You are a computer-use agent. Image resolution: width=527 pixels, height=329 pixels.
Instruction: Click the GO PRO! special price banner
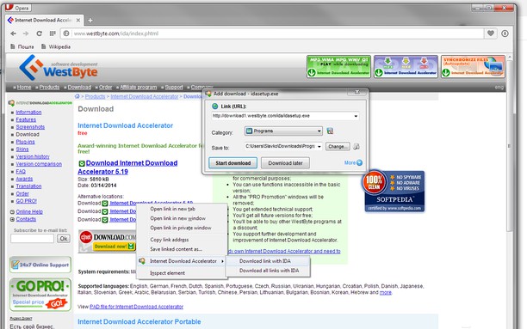(x=40, y=295)
